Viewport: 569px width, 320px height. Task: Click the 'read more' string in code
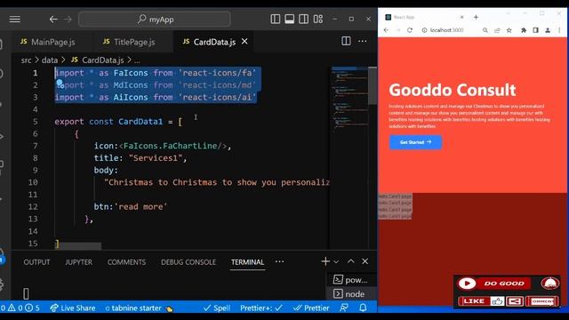pyautogui.click(x=140, y=207)
